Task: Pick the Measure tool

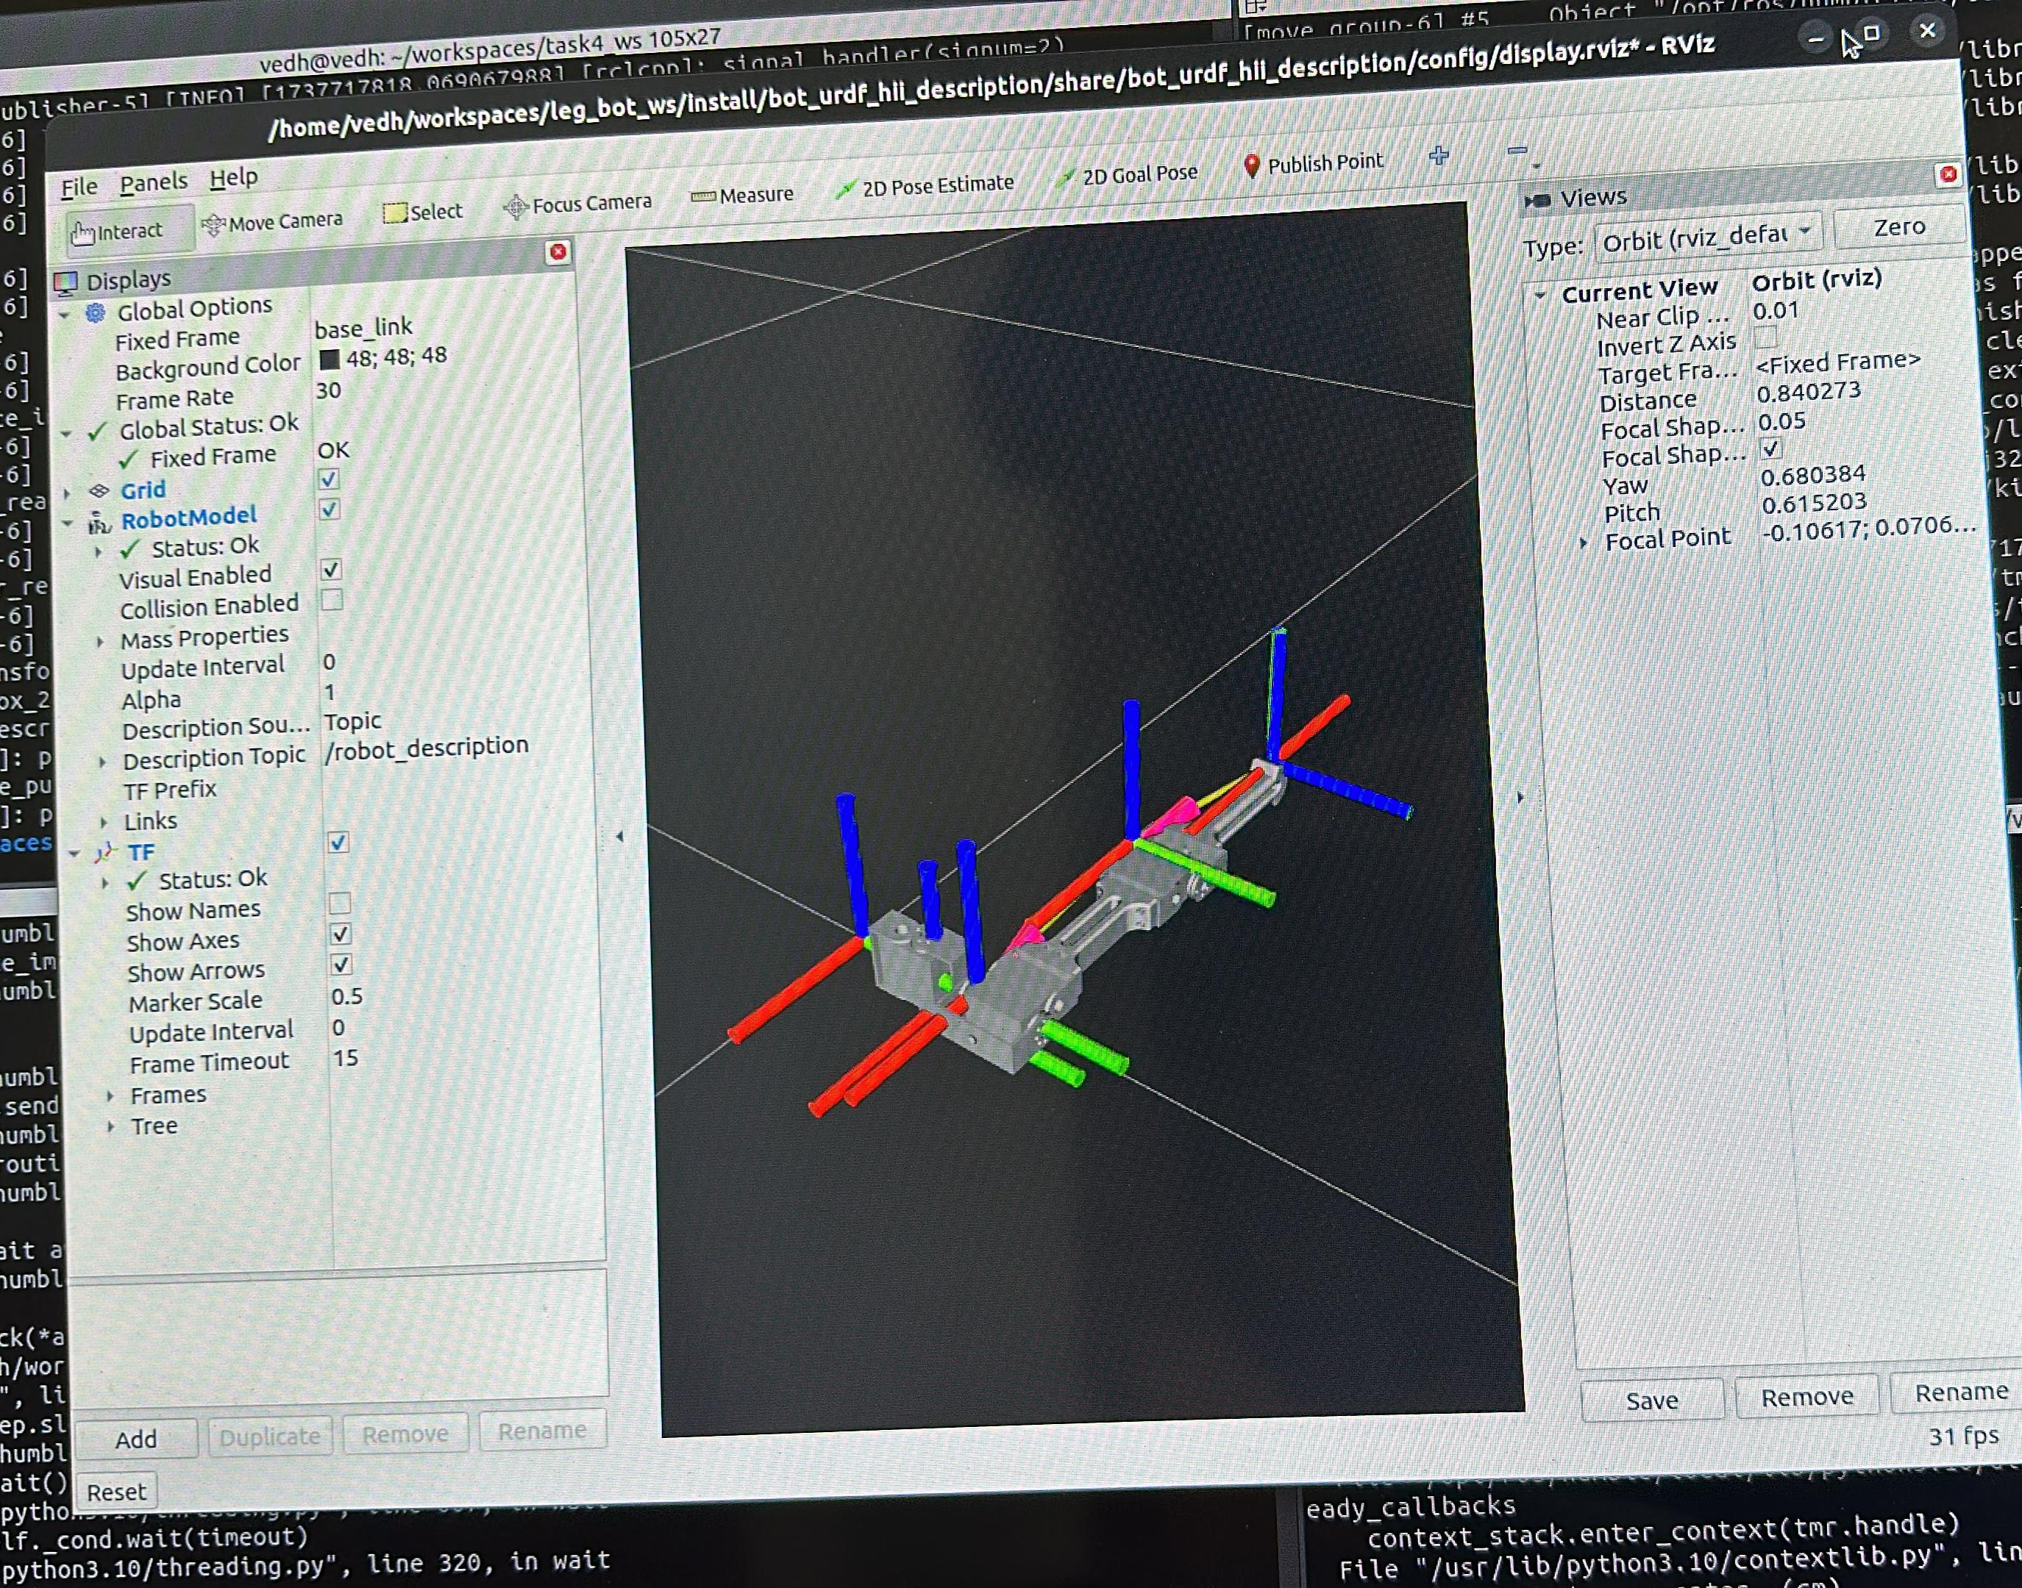Action: click(742, 196)
